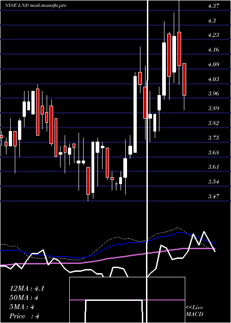Click the 3.47 price axis label

coord(213,196)
